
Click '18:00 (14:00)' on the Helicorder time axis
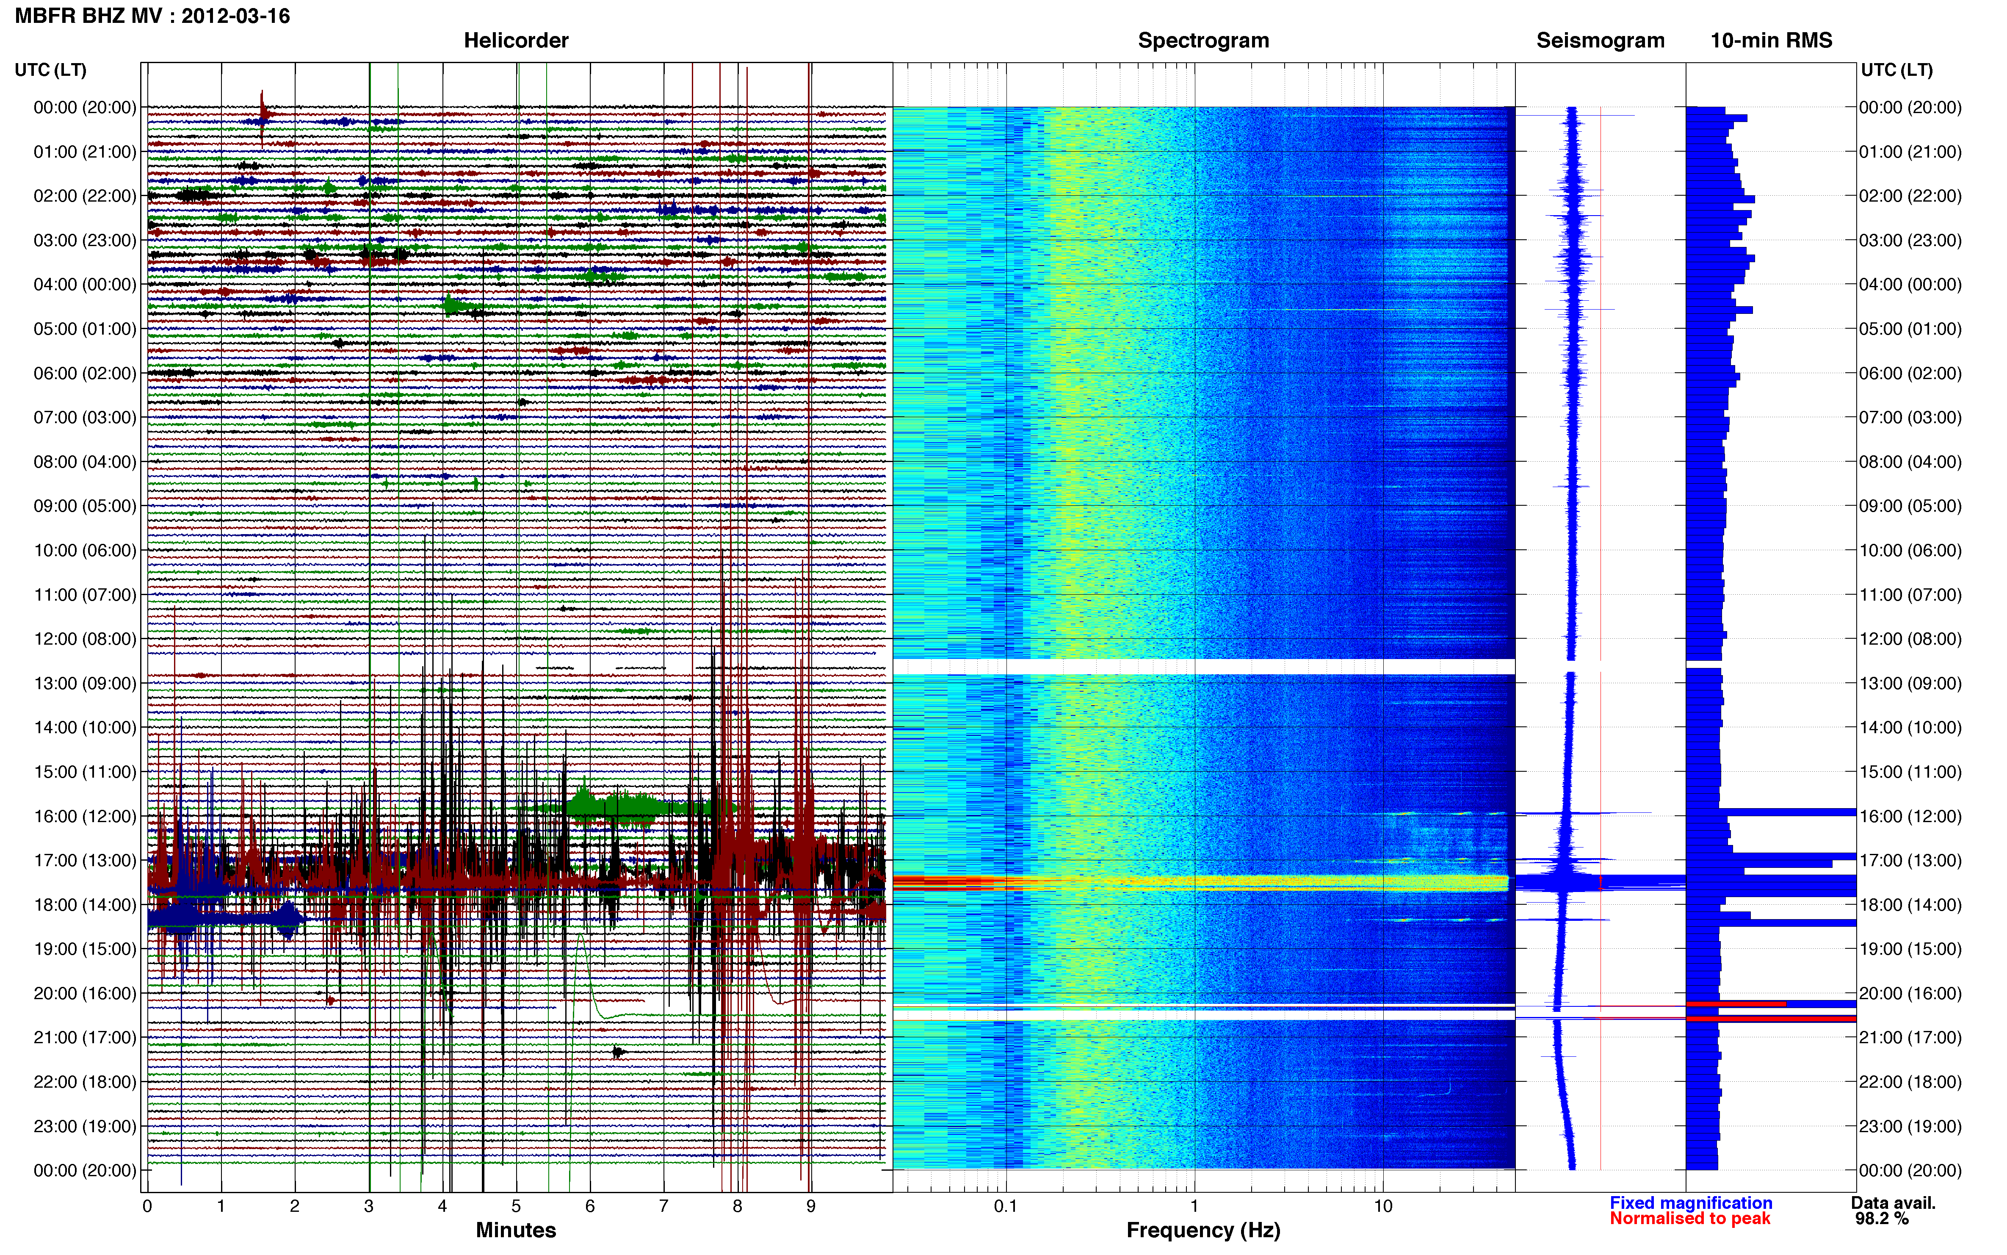(85, 905)
